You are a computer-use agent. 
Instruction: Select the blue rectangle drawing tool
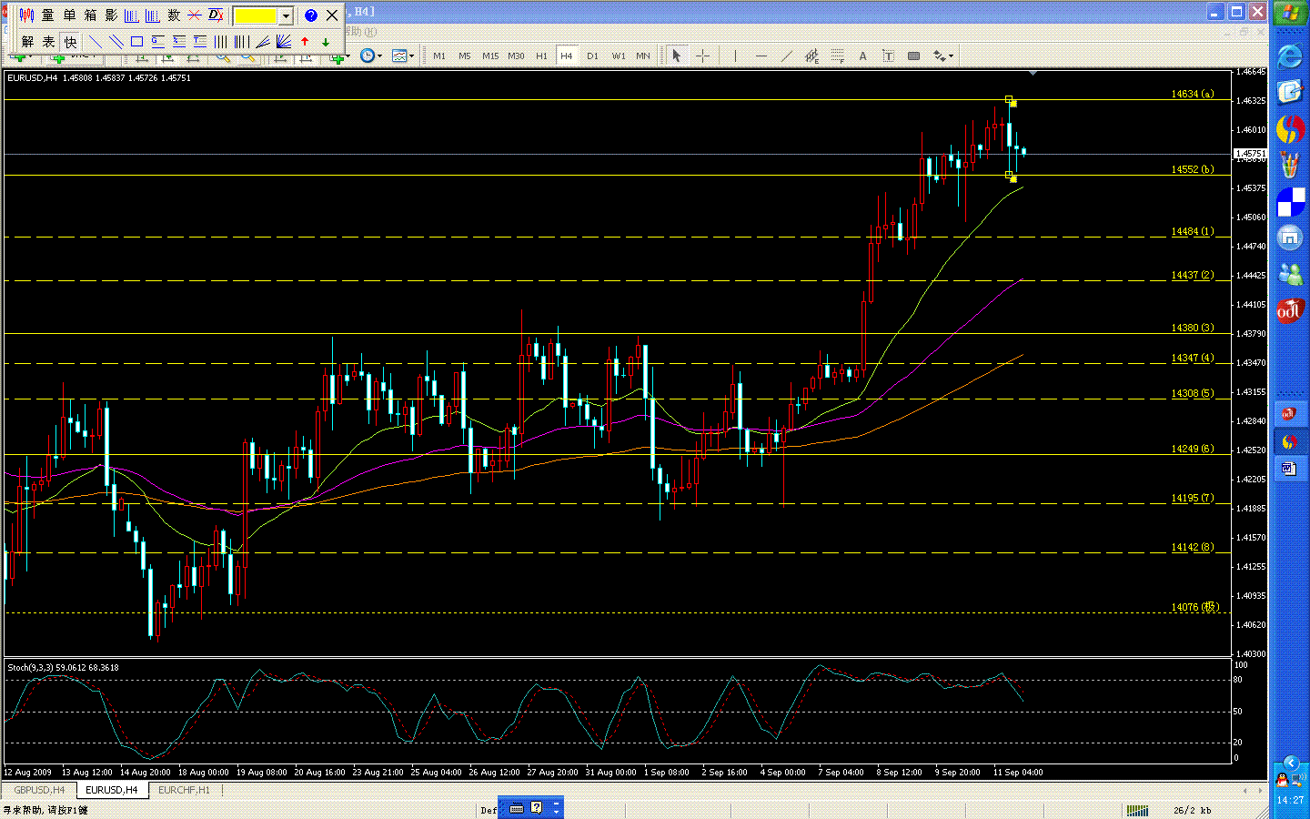(x=137, y=42)
